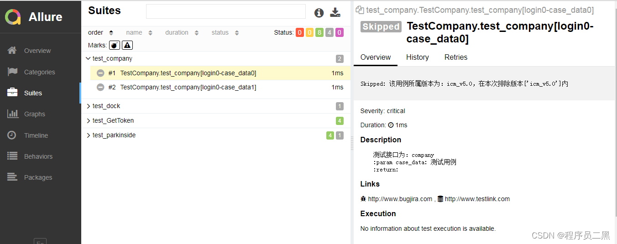Click the Categories flag icon
617x244 pixels.
[12, 72]
